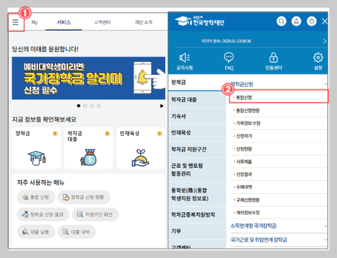Expand last access info chevron
The image size is (337, 258).
click(325, 41)
